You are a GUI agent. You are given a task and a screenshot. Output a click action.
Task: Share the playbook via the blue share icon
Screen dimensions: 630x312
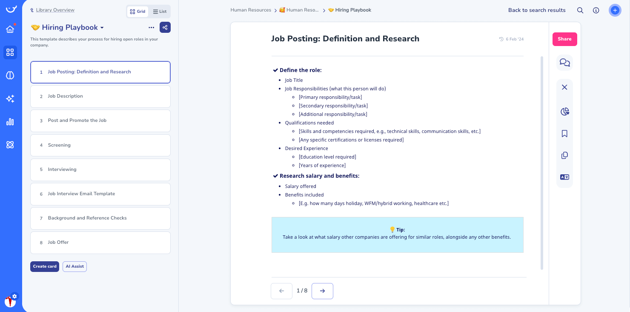165,27
